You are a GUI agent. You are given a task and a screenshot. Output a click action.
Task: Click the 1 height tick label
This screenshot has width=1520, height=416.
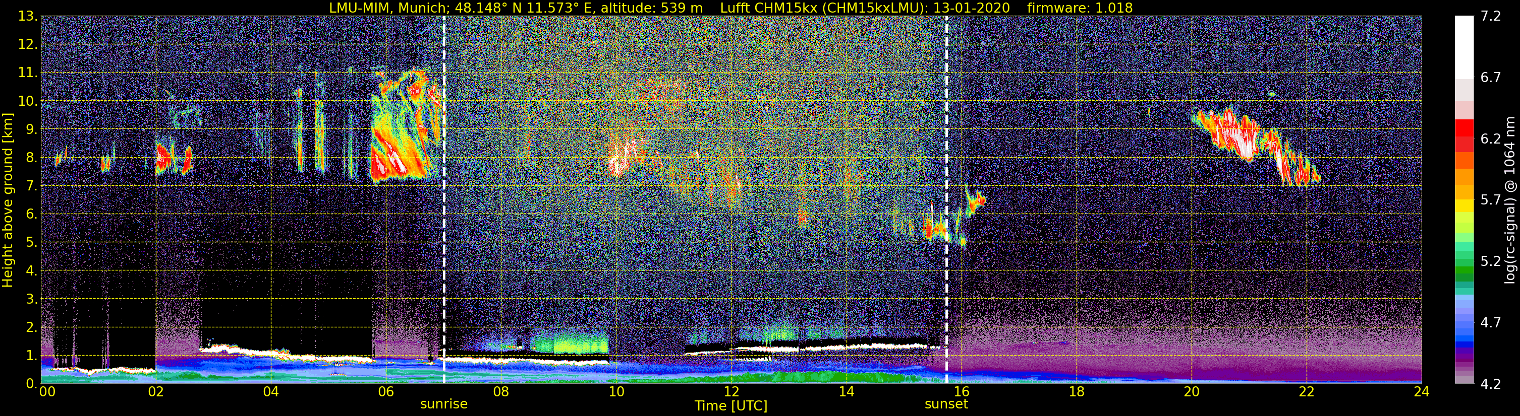[31, 356]
